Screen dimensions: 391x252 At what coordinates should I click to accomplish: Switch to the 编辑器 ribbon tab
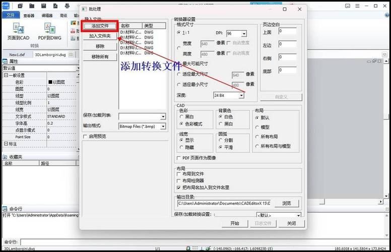pos(47,16)
